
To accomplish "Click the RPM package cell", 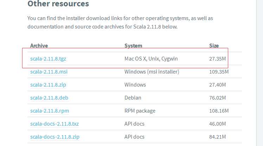I will tap(140, 111).
